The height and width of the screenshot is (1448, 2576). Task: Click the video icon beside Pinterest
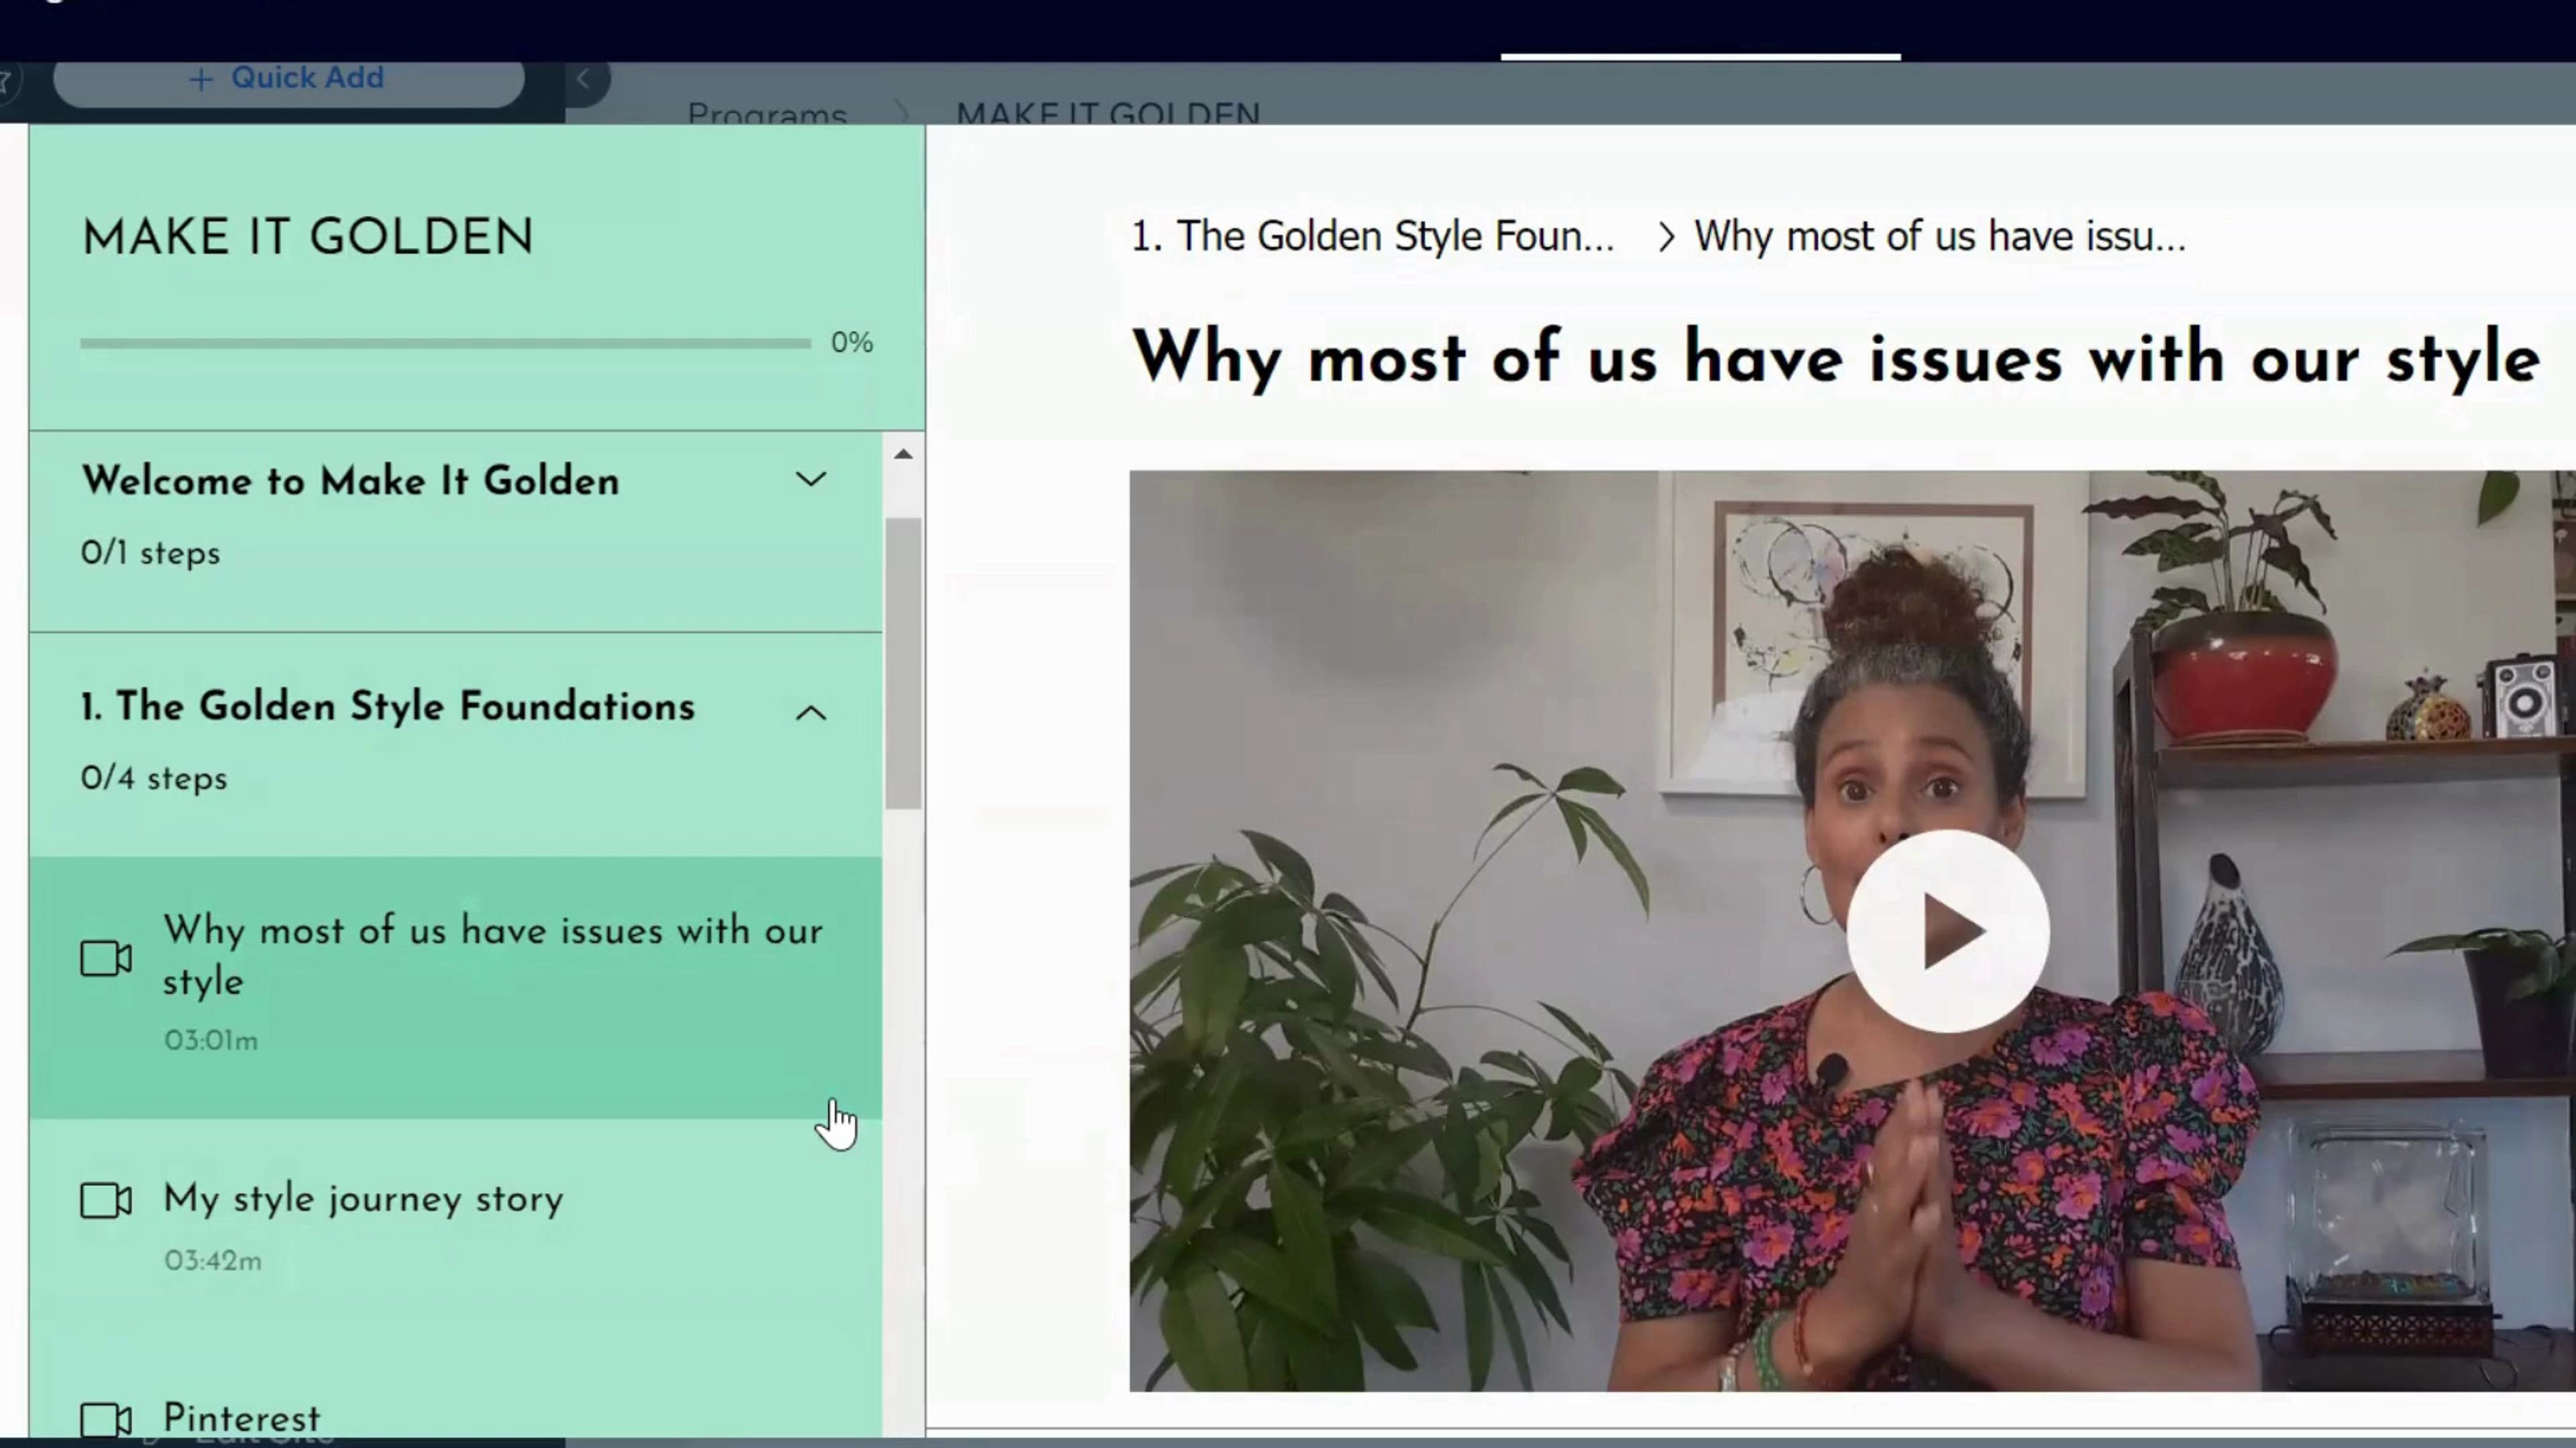106,1420
